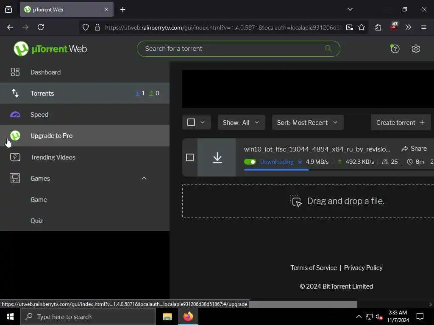
Task: Open the Firefox hamburger menu
Action: (423, 27)
